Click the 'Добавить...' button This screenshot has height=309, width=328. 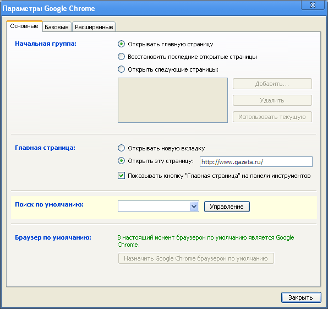[272, 84]
